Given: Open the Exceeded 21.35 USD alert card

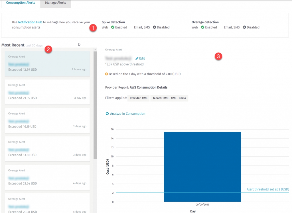Looking at the screenshot, I should tap(47, 92).
